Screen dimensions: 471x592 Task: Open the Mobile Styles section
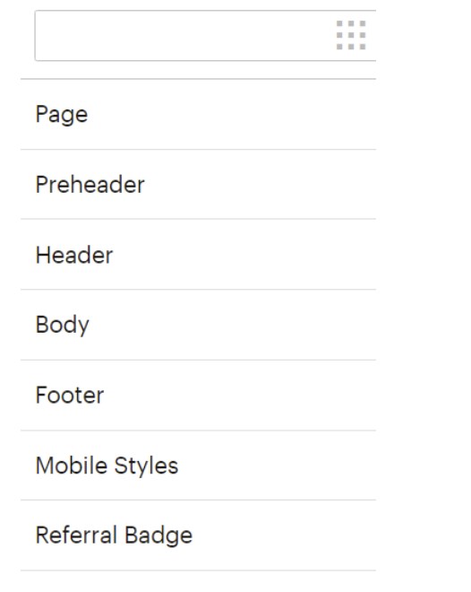(198, 466)
